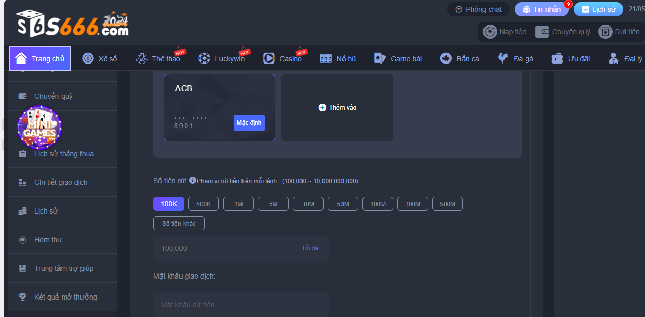Click the info icon beside Số tiền rút
This screenshot has width=645, height=317.
point(192,180)
